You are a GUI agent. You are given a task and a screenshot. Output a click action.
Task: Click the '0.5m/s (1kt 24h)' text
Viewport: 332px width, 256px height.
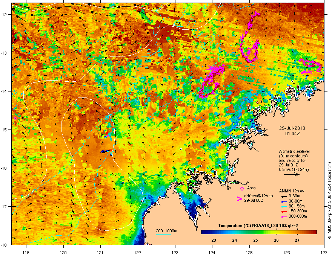click(x=294, y=169)
